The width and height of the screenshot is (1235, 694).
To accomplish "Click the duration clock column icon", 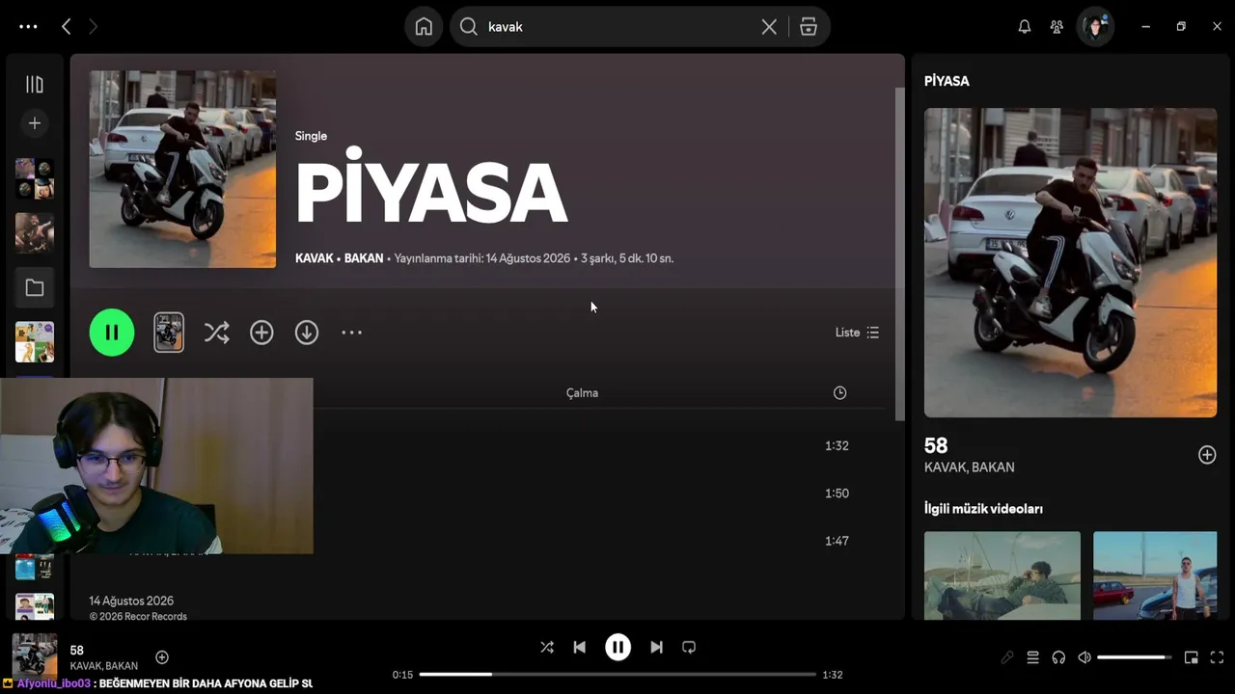I will pos(839,393).
